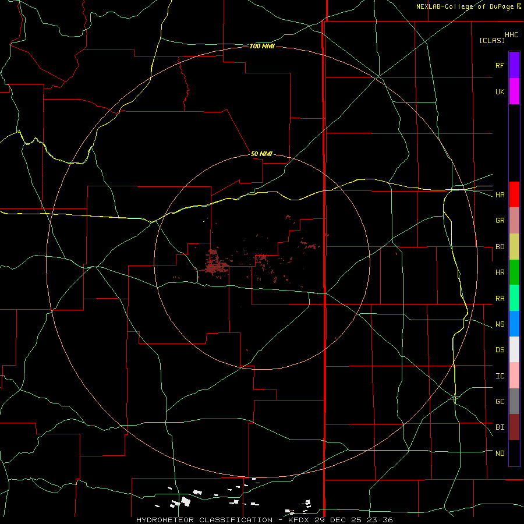Click the HR legend label
This screenshot has width=524, height=524.
500,272
